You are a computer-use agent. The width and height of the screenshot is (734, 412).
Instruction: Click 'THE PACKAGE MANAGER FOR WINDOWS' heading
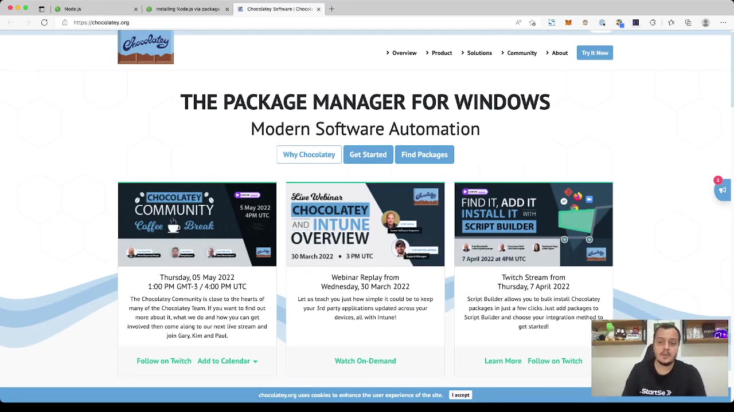pyautogui.click(x=365, y=102)
